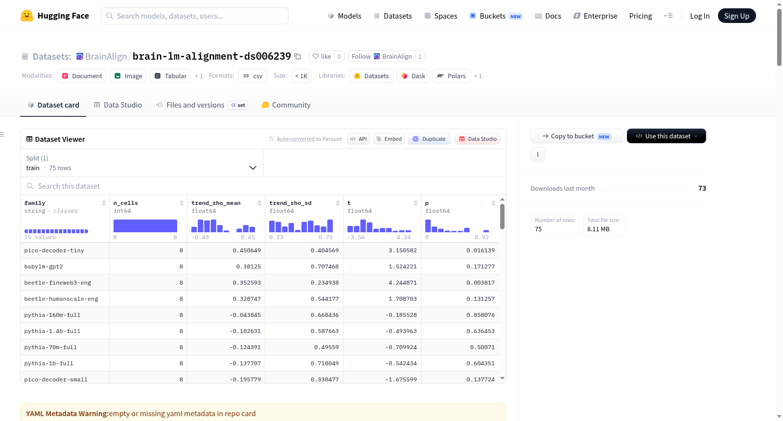Viewport: 783px width, 421px height.
Task: Click the page vertical scrollbar
Action: (779, 37)
